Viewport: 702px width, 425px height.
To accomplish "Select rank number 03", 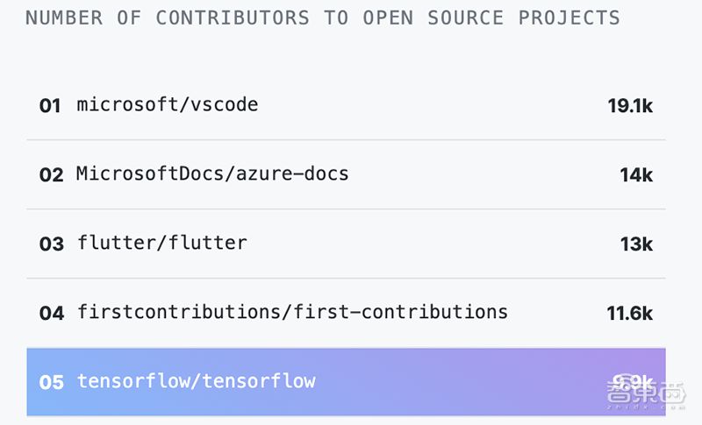I will [x=52, y=244].
